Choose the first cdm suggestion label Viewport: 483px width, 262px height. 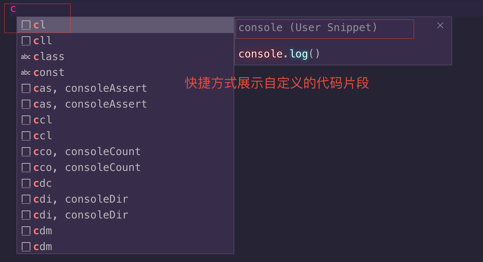click(43, 231)
